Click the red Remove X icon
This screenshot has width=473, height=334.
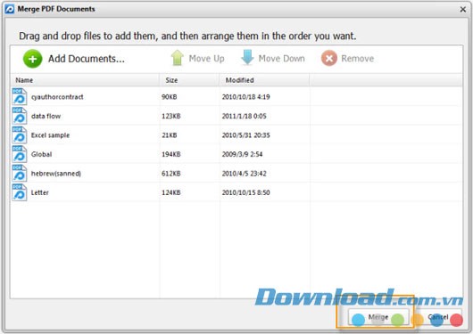[328, 58]
